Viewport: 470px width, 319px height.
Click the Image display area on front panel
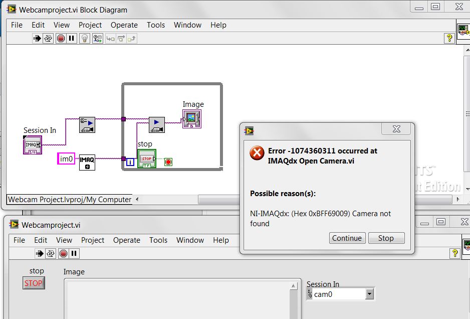tap(178, 300)
